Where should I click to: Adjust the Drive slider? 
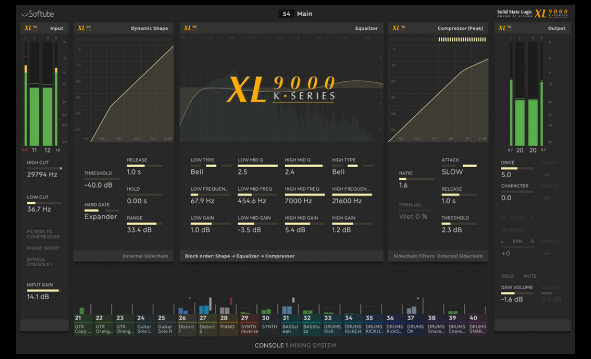tap(517, 168)
